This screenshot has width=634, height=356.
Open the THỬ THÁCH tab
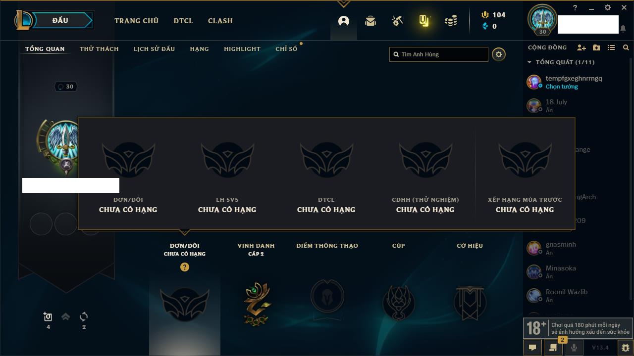tap(99, 49)
